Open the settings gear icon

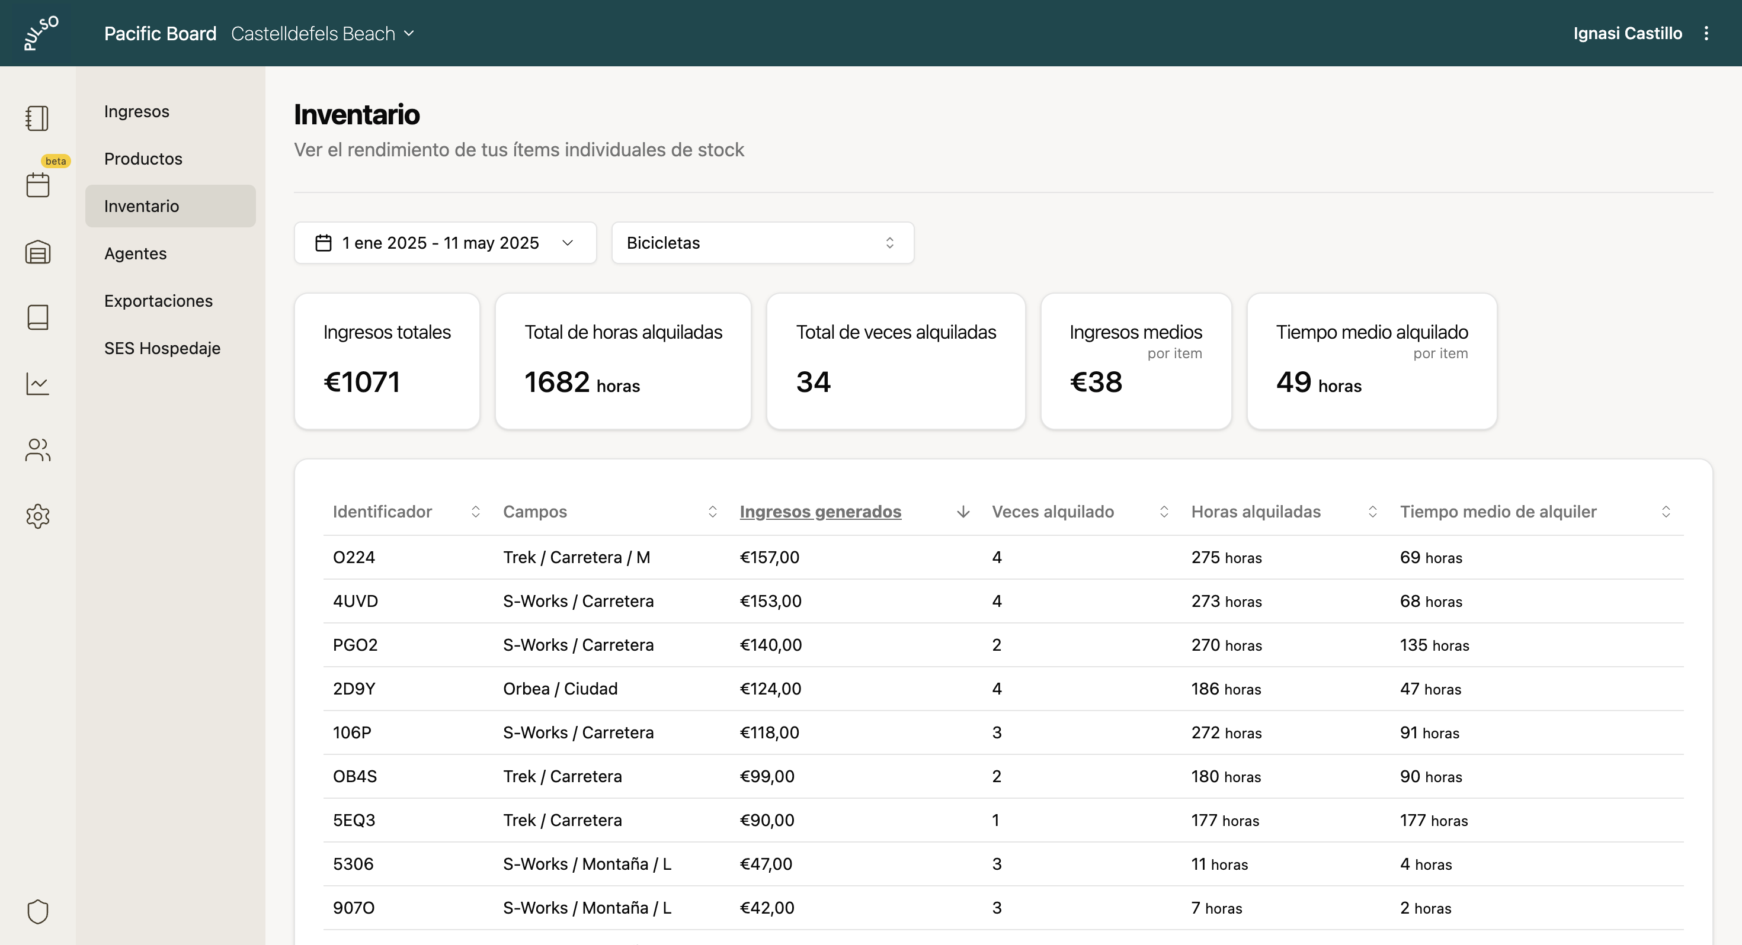point(38,516)
